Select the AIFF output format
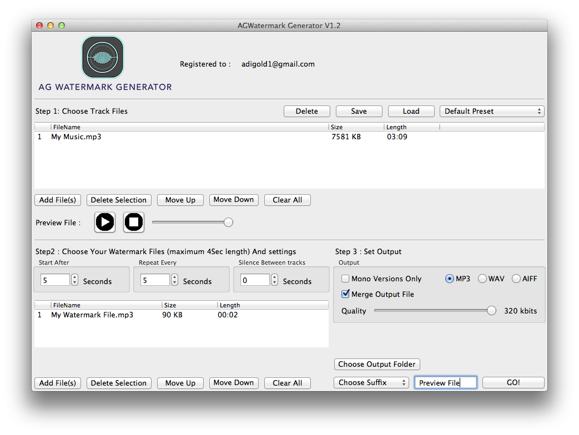The image size is (579, 435). tap(516, 279)
